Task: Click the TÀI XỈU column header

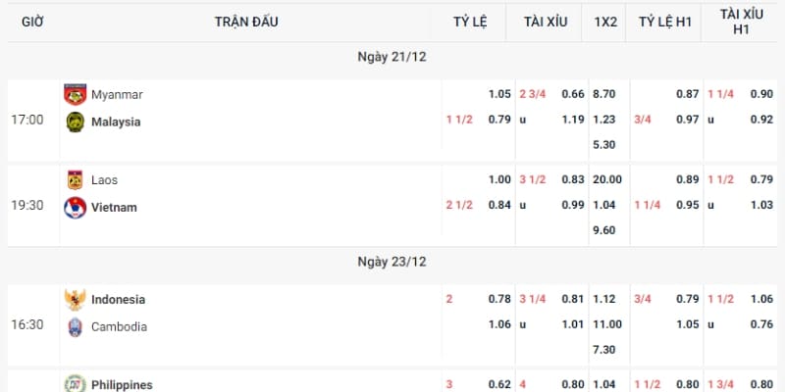Action: [x=546, y=22]
